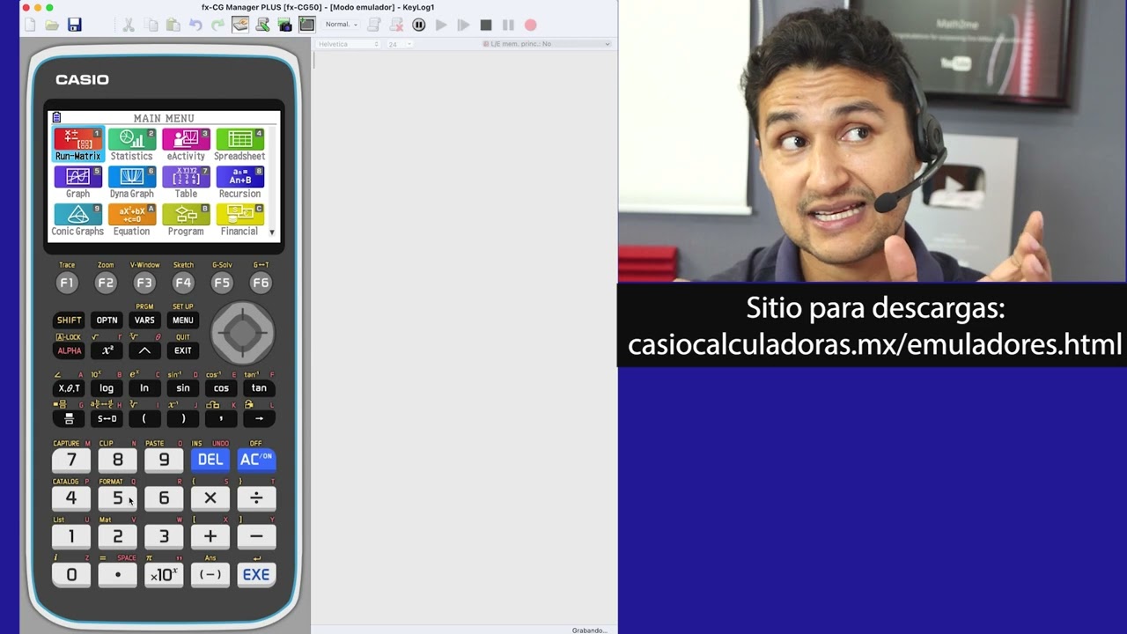Click the multiplication key
This screenshot has width=1127, height=634.
[x=210, y=498]
